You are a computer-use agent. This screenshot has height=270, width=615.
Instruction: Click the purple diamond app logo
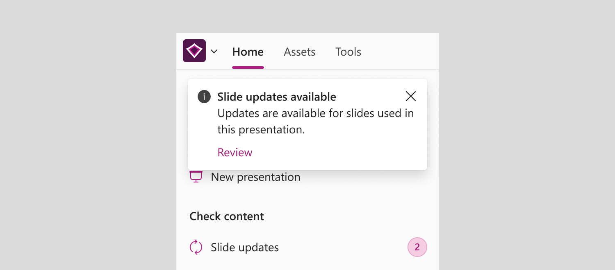point(194,51)
